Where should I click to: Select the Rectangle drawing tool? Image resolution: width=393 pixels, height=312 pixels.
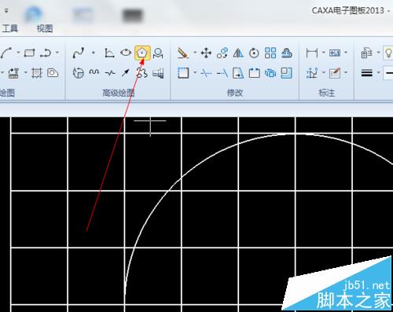(x=29, y=53)
